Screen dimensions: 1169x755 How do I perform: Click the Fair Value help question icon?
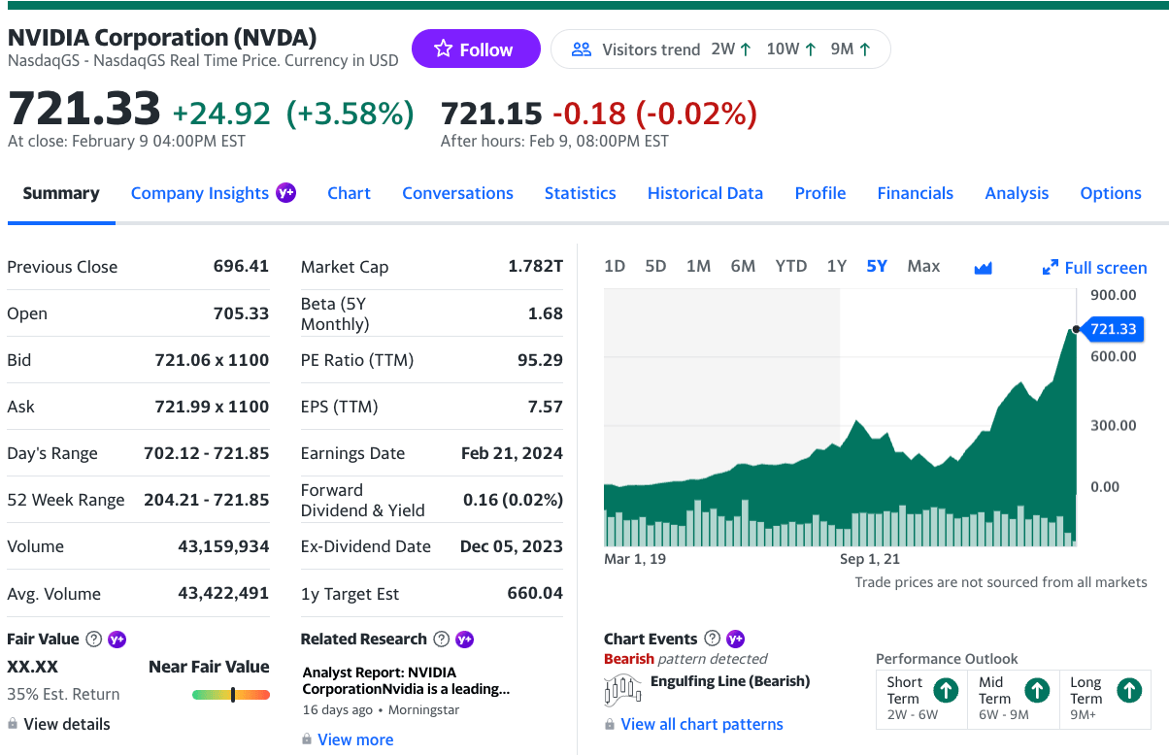(94, 639)
